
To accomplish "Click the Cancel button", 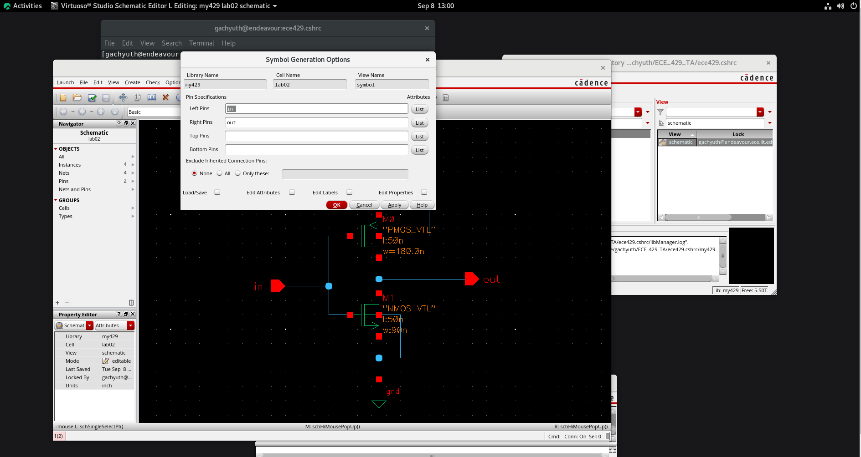I will click(364, 205).
